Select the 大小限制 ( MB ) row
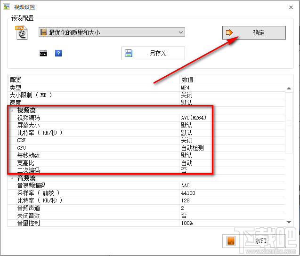Image resolution: width=300 pixels, height=256 pixels. [146, 95]
